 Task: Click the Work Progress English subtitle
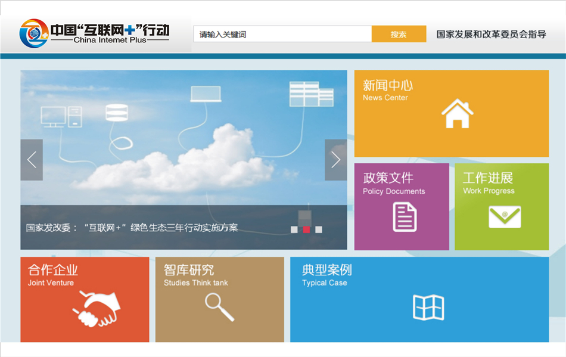pyautogui.click(x=489, y=191)
